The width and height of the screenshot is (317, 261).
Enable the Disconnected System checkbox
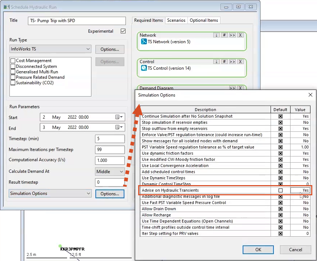pyautogui.click(x=13, y=66)
